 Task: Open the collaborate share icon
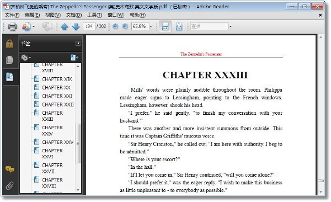point(26,26)
